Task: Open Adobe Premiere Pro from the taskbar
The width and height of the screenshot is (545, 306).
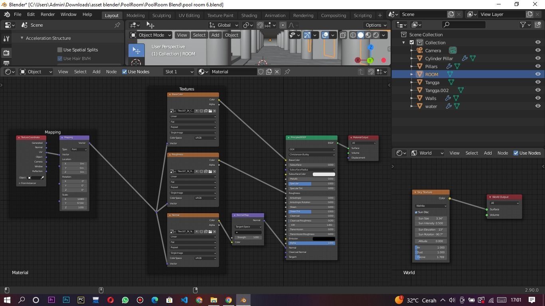Action: click(51, 300)
